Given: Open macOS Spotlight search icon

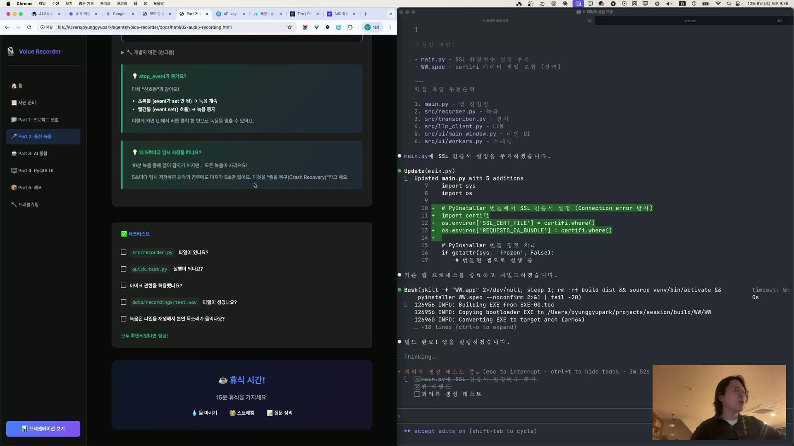Looking at the screenshot, I should tap(729, 3).
